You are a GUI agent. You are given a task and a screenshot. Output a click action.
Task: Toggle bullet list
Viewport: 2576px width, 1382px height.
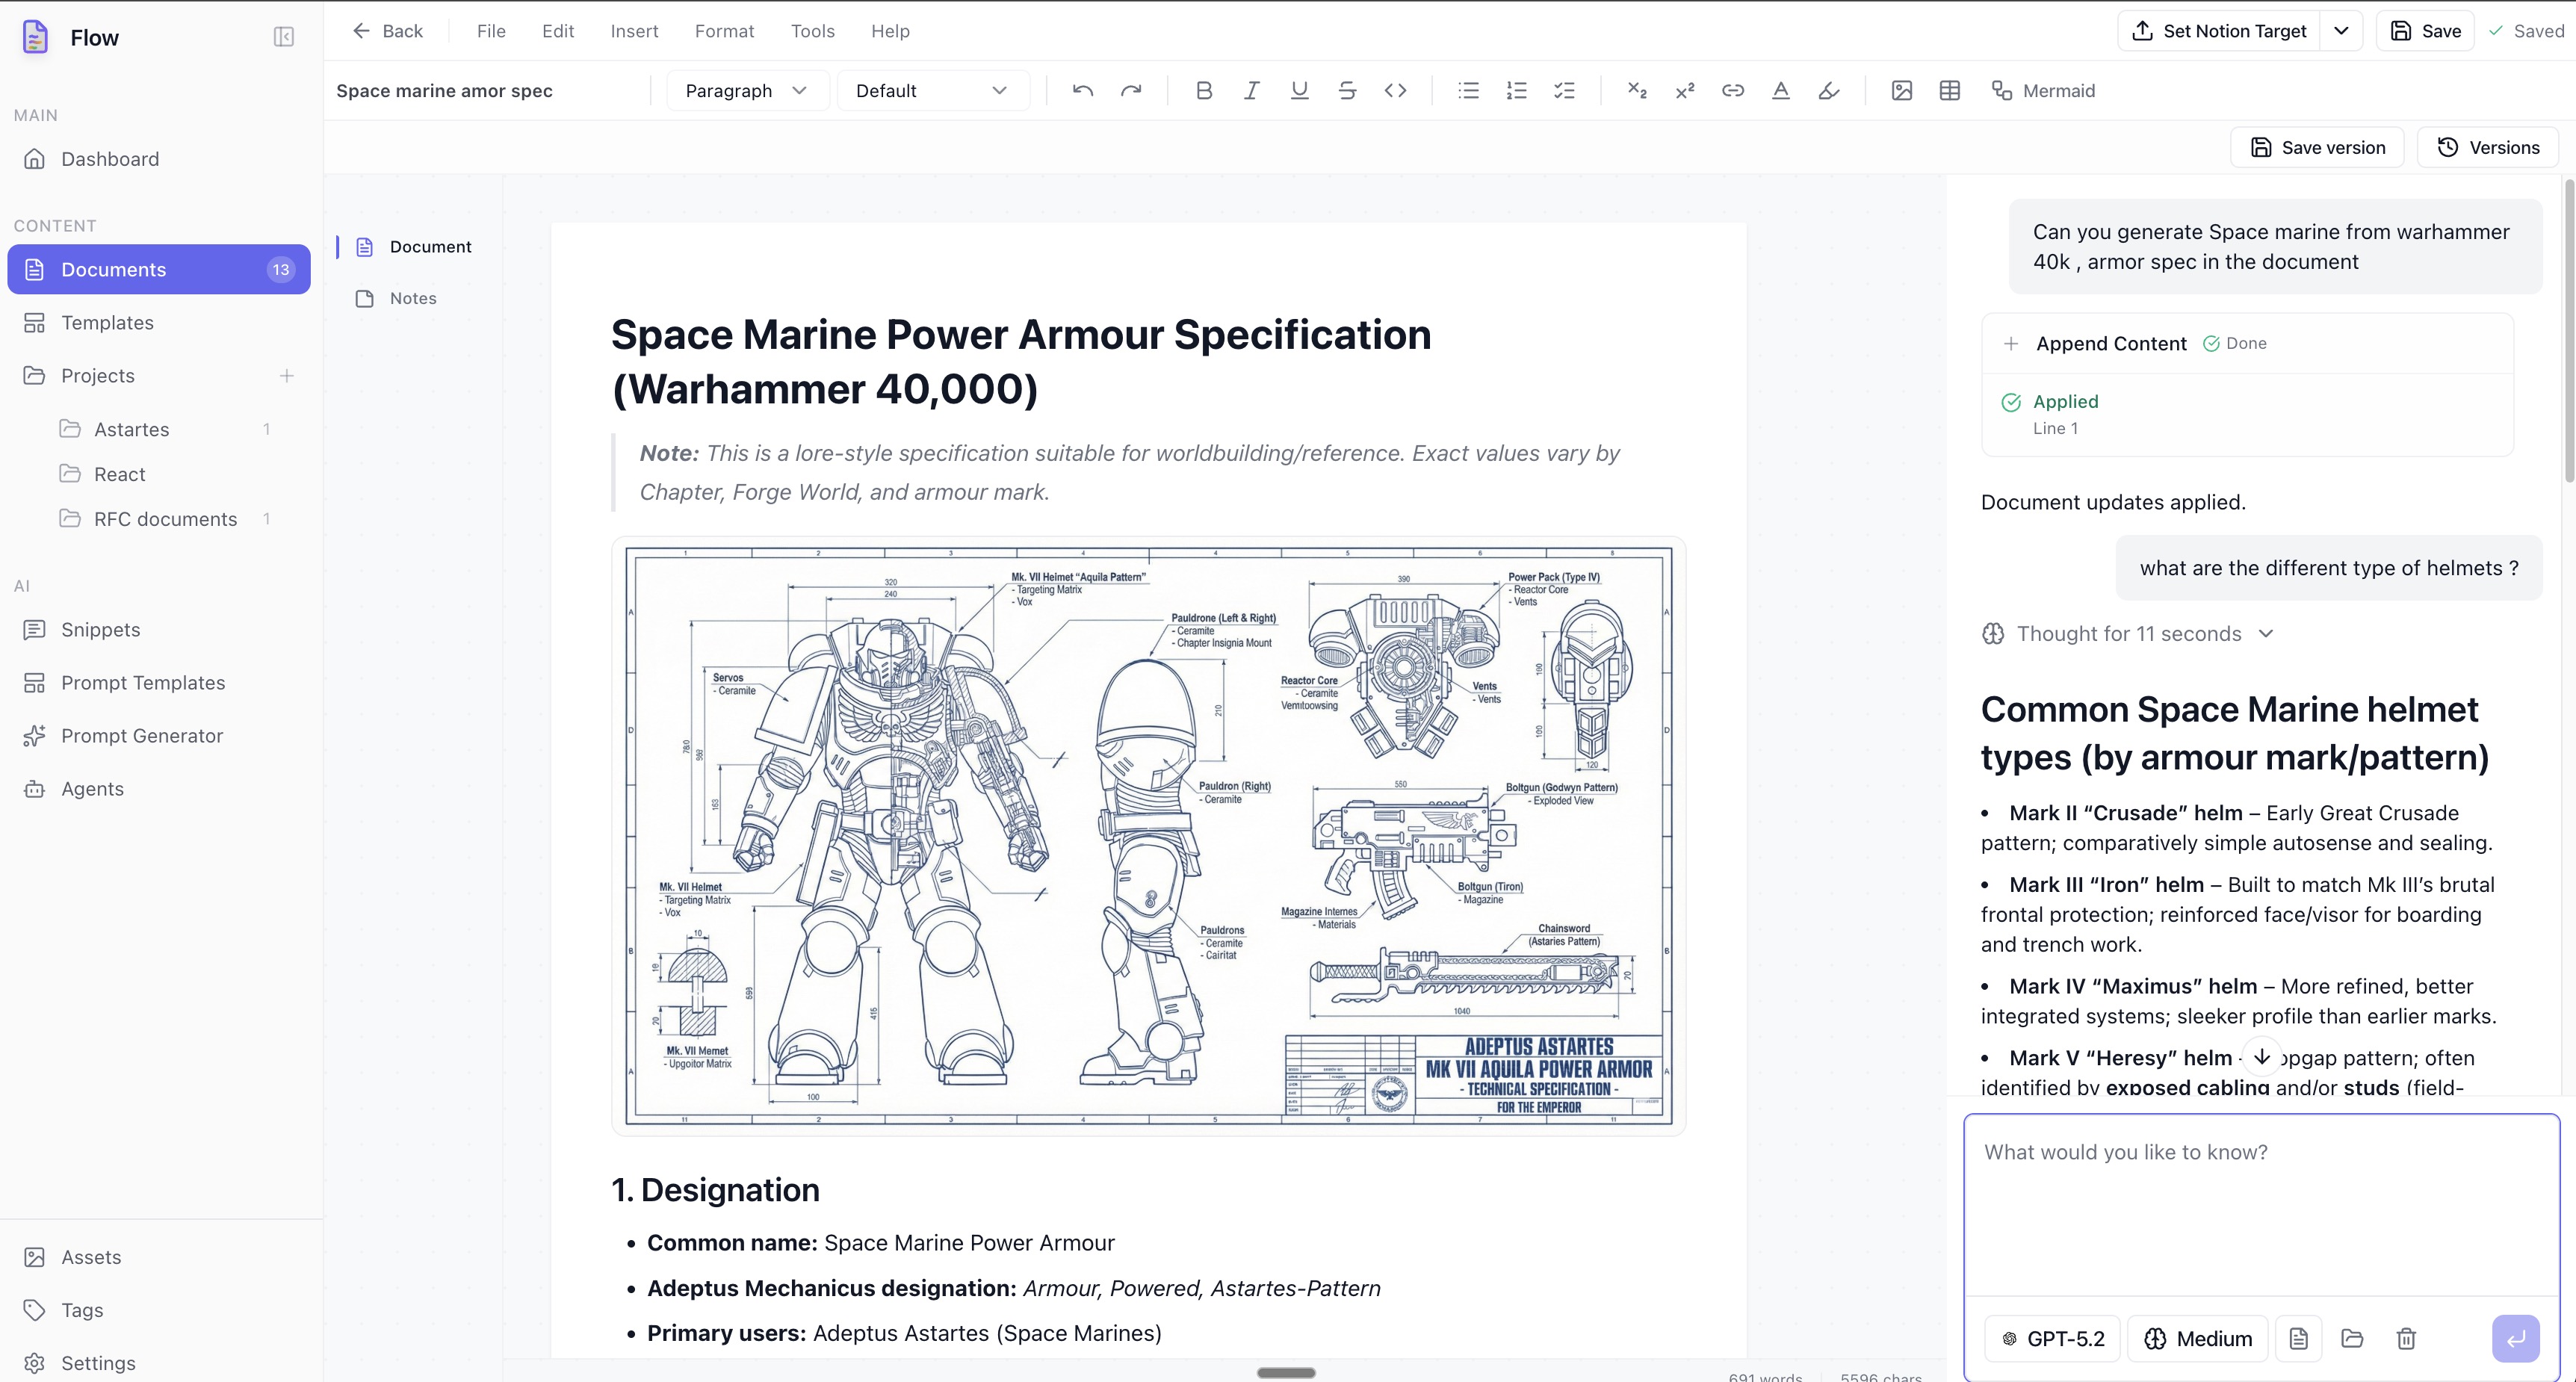tap(1468, 91)
